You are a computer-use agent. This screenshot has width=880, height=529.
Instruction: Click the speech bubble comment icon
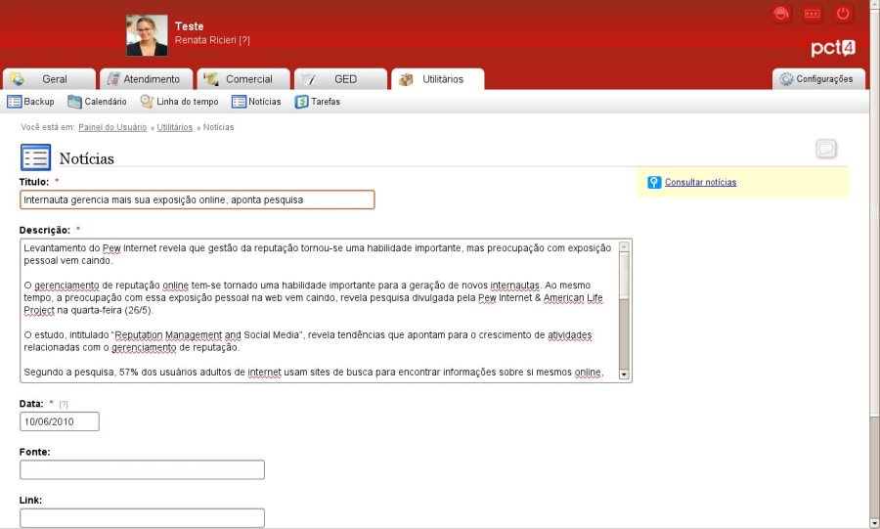(826, 149)
